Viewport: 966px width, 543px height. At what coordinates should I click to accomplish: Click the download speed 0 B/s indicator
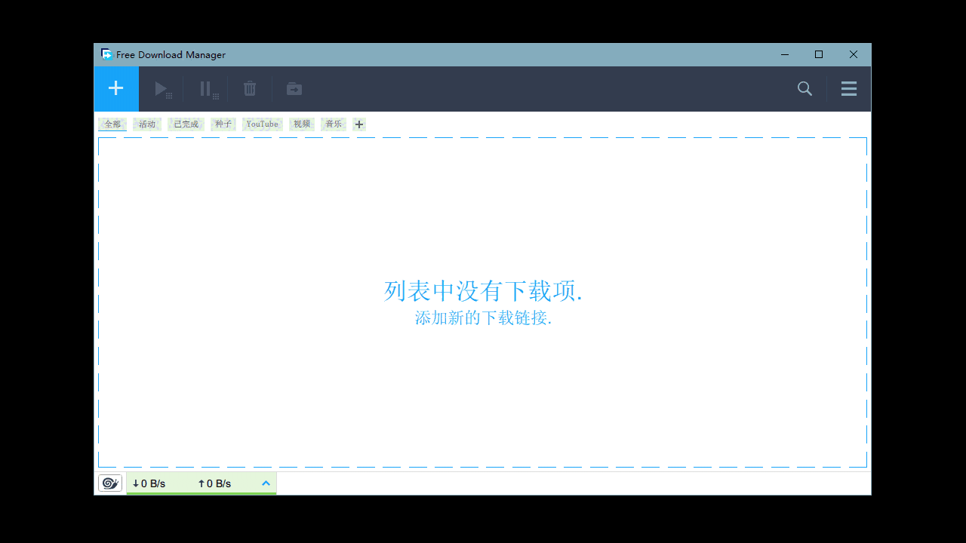tap(149, 483)
